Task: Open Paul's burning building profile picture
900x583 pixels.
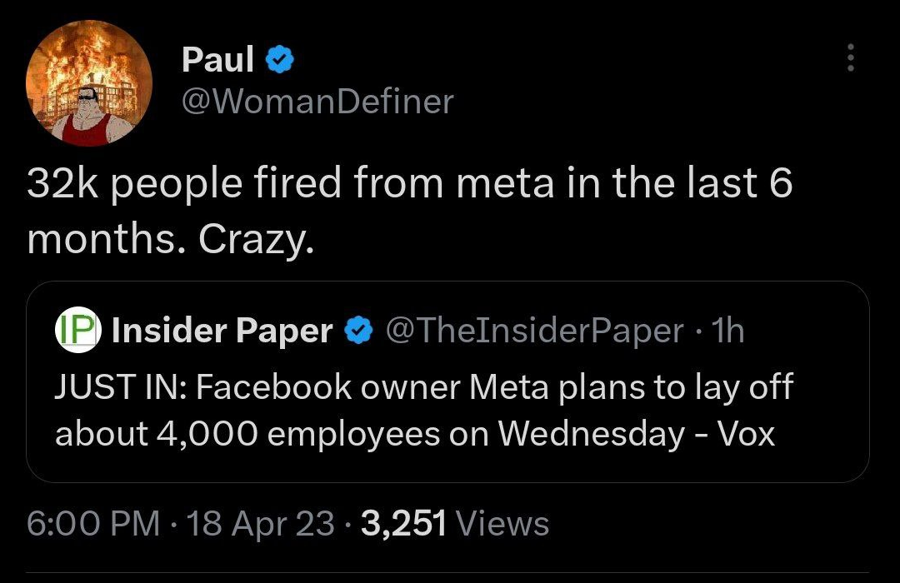Action: [90, 83]
